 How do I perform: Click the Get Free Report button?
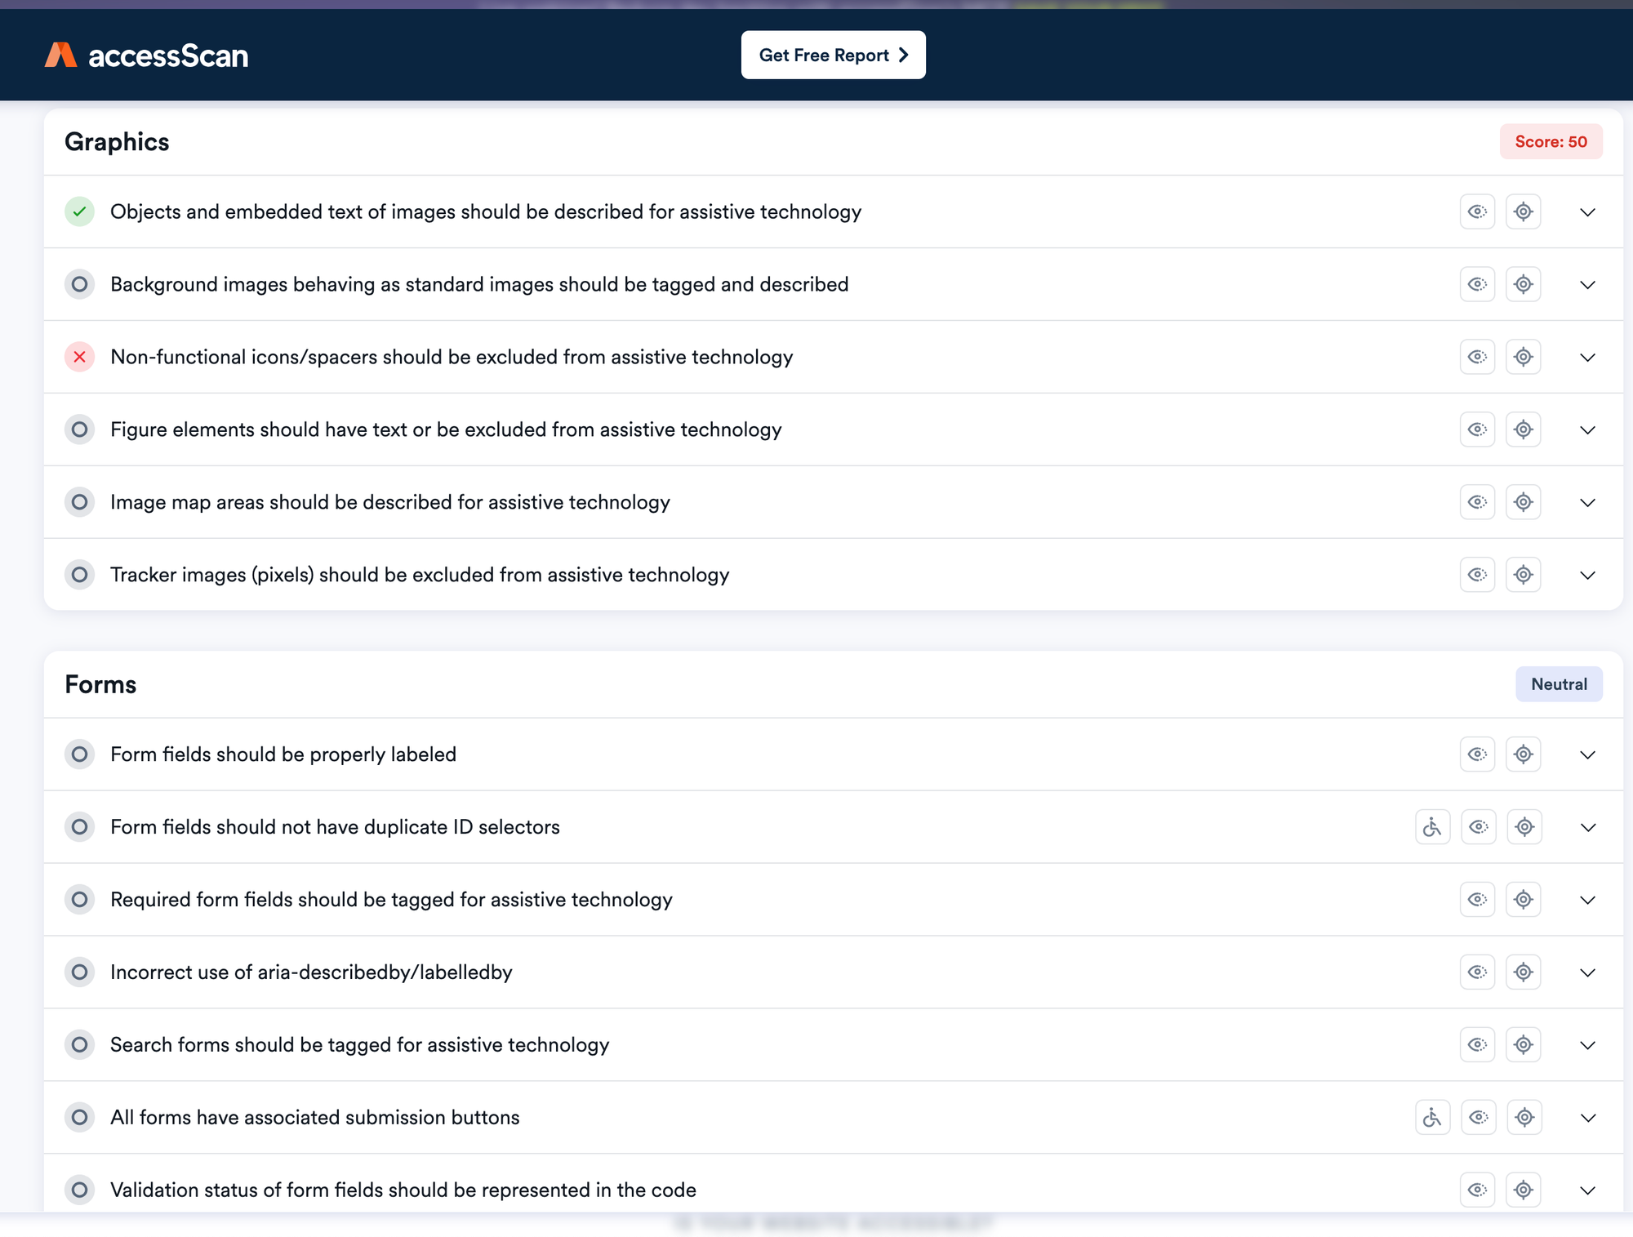833,56
